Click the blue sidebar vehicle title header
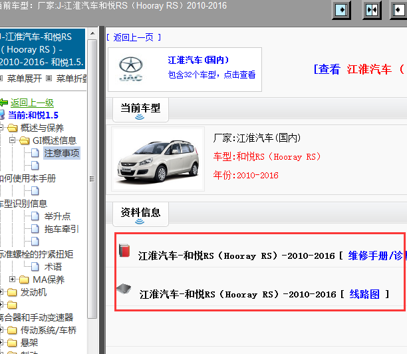 (43, 49)
